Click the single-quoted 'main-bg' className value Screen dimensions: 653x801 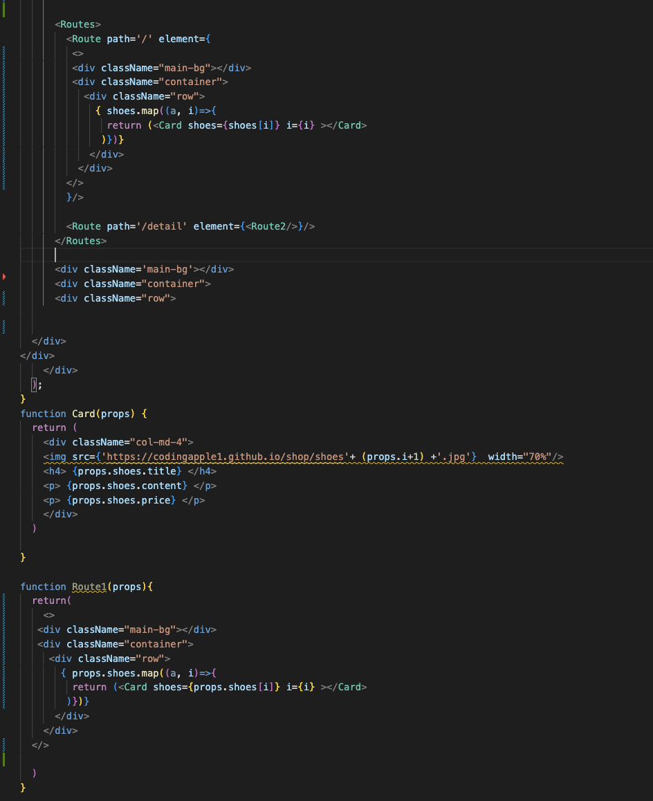tap(167, 269)
